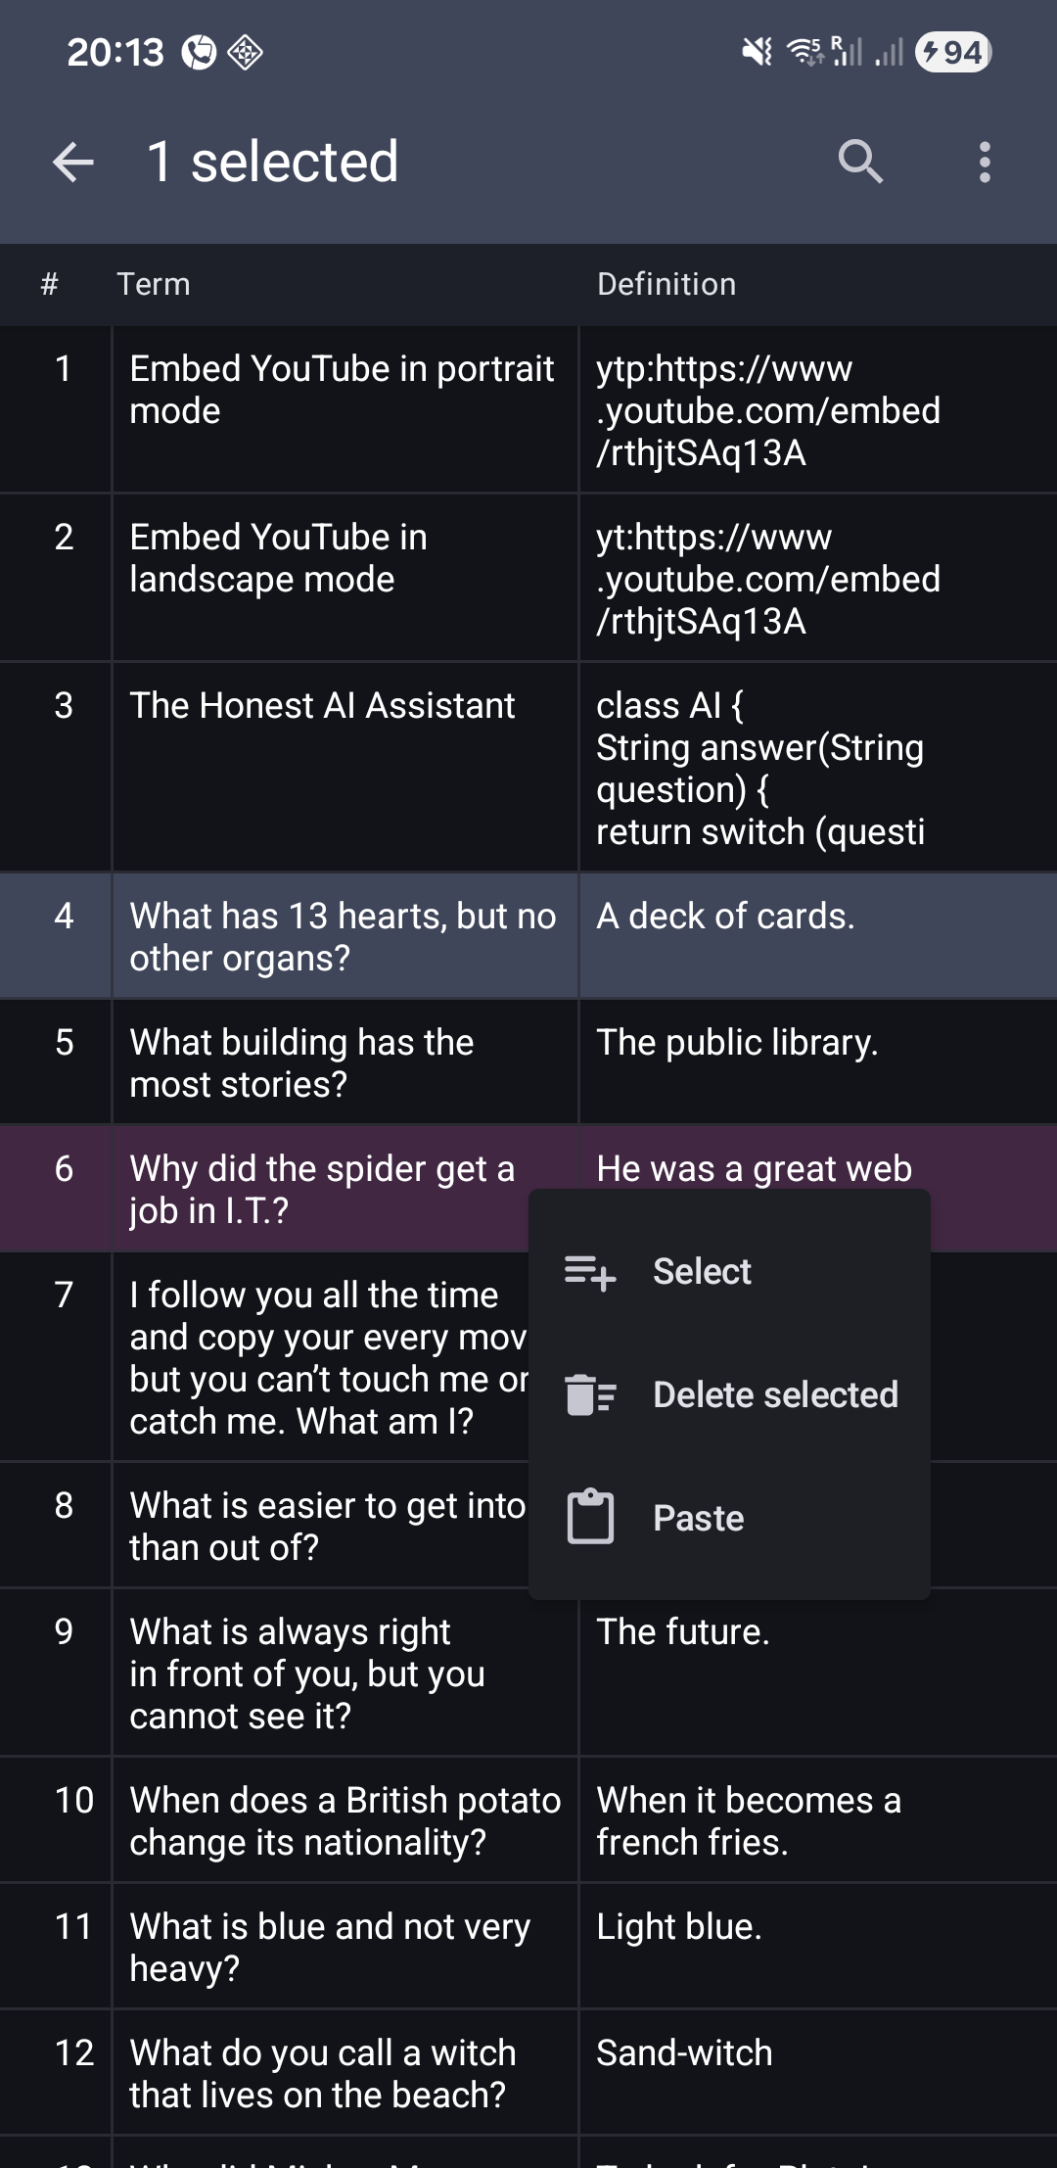Screen dimensions: 1057x2168
Task: Open the three-dot overflow menu
Action: (x=985, y=162)
